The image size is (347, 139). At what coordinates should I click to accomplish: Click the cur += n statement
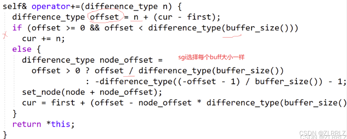(43, 39)
